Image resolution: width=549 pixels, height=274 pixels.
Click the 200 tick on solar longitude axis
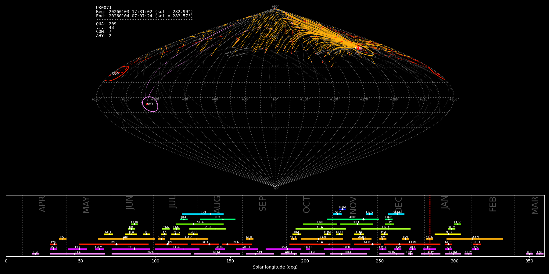click(x=305, y=261)
